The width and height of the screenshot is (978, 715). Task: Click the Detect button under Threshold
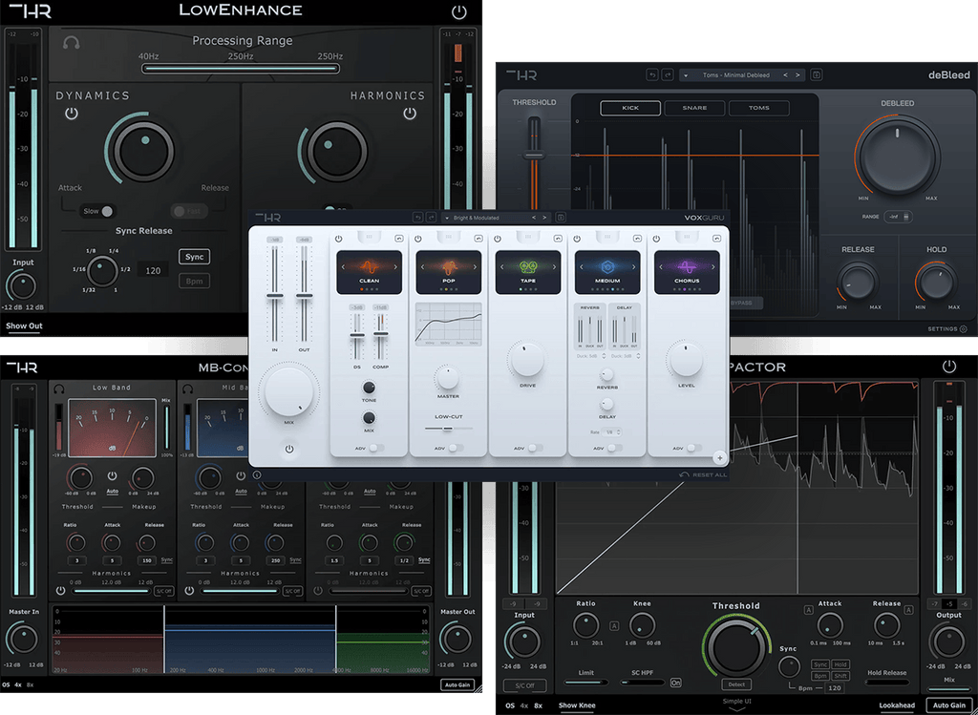pos(734,684)
